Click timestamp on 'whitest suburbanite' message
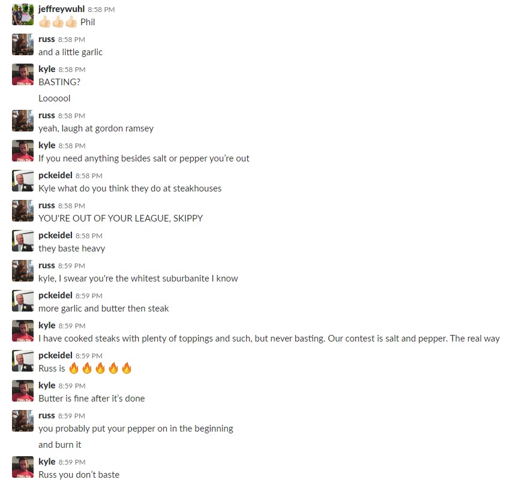This screenshot has height=482, width=519. coord(71,266)
